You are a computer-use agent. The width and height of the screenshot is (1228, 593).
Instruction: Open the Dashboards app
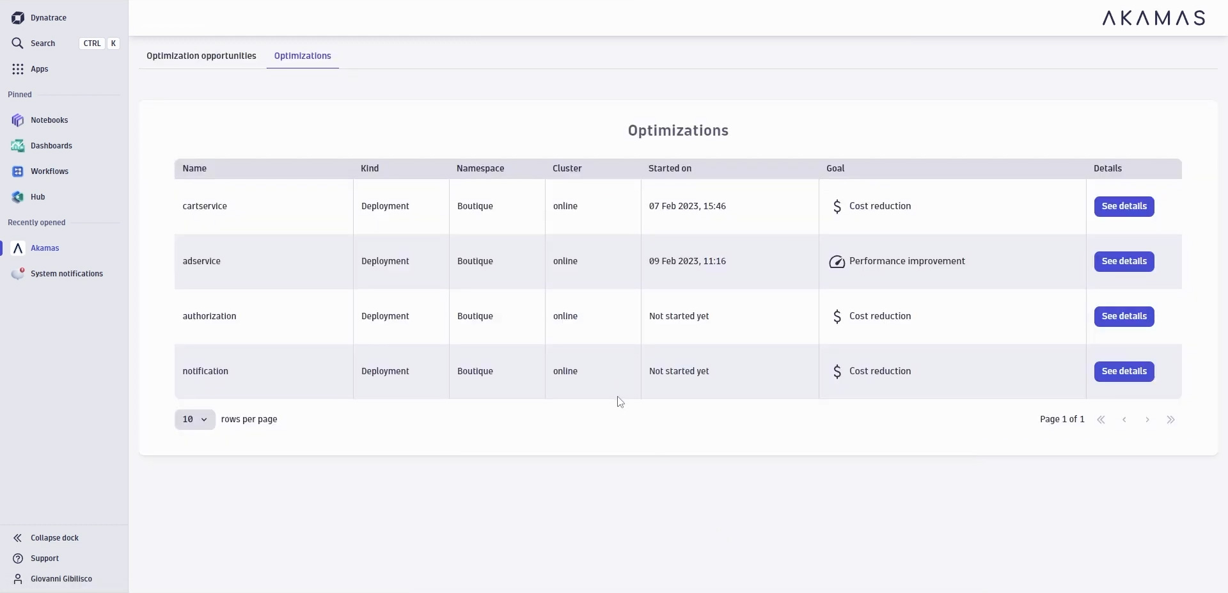point(51,145)
